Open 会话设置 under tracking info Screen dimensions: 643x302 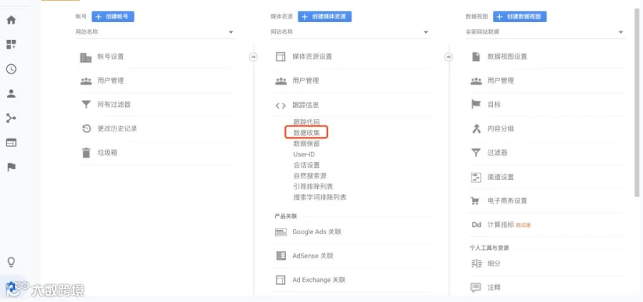306,165
